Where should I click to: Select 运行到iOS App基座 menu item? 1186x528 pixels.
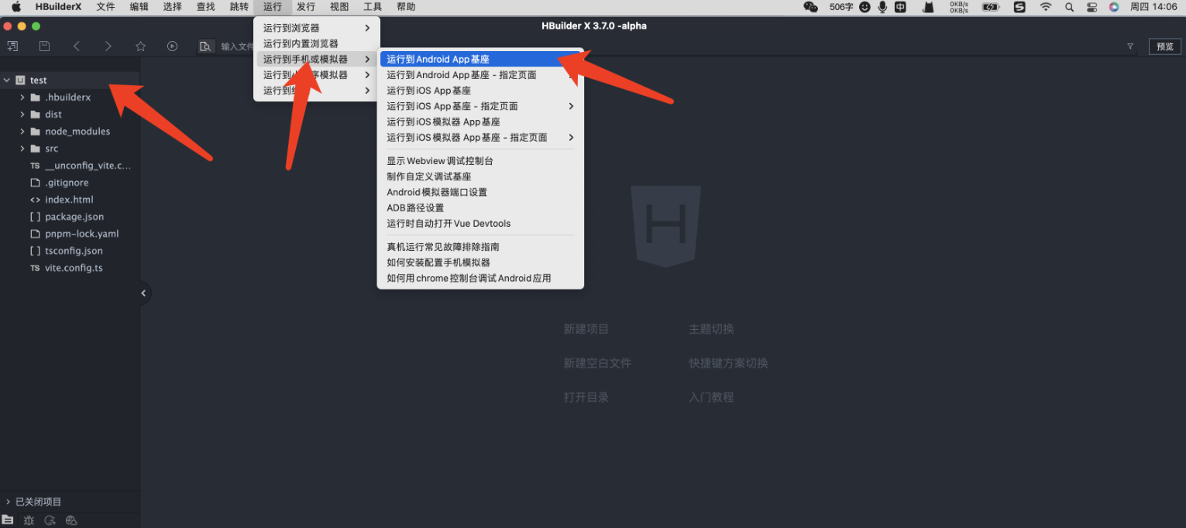480,91
